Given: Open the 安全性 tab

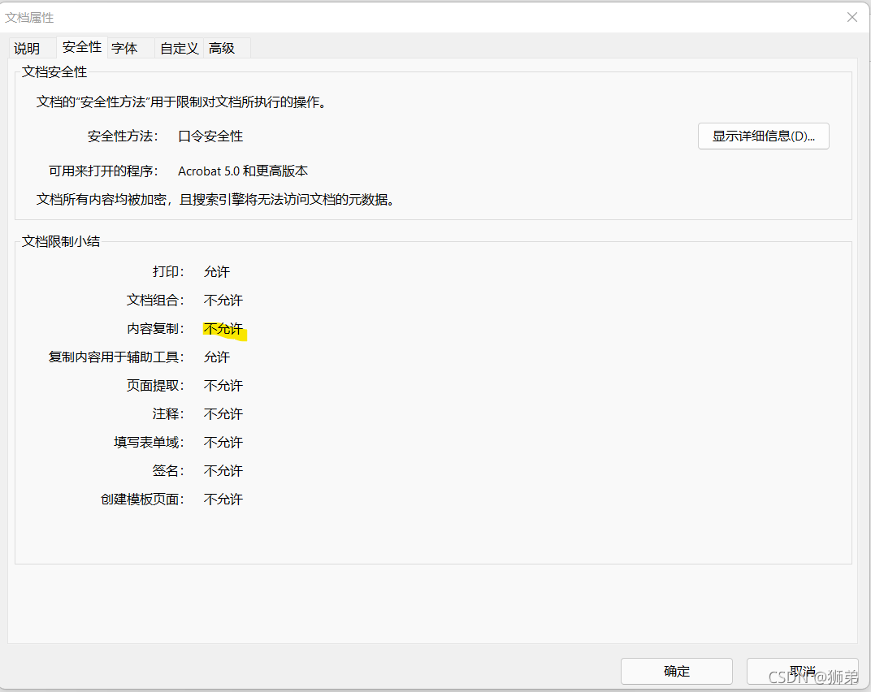Looking at the screenshot, I should pos(81,47).
